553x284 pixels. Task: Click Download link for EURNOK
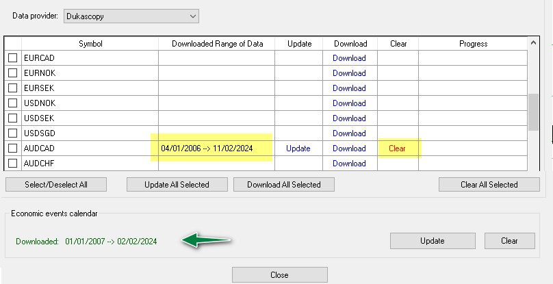[x=349, y=73]
